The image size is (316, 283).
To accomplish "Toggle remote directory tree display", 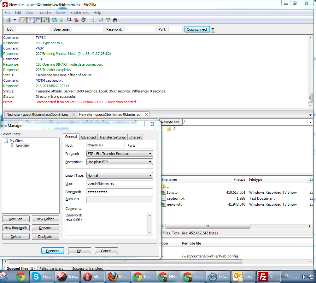I will click(38, 20).
